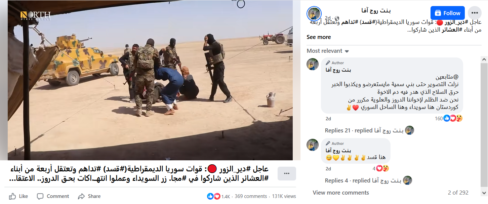Open the three-dots menu beside Follow
This screenshot has width=488, height=204.
[474, 13]
